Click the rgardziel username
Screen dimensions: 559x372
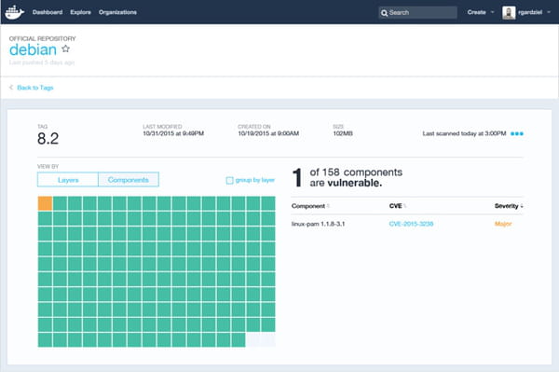click(530, 12)
